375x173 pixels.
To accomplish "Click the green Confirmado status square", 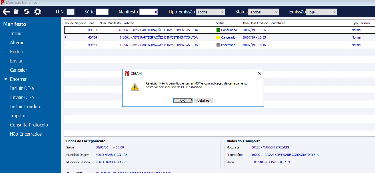I will [218, 30].
